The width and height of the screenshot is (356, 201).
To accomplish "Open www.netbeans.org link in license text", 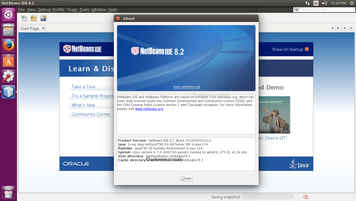I will [x=149, y=109].
